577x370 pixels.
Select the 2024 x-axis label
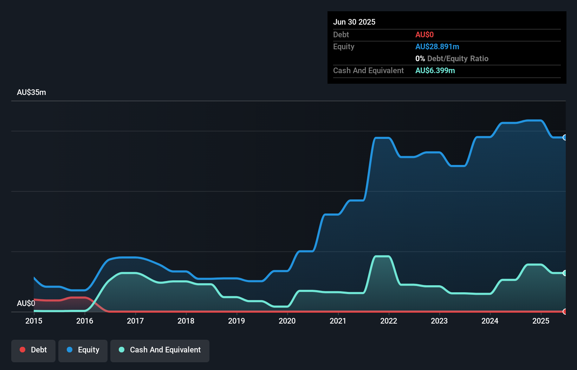(490, 321)
